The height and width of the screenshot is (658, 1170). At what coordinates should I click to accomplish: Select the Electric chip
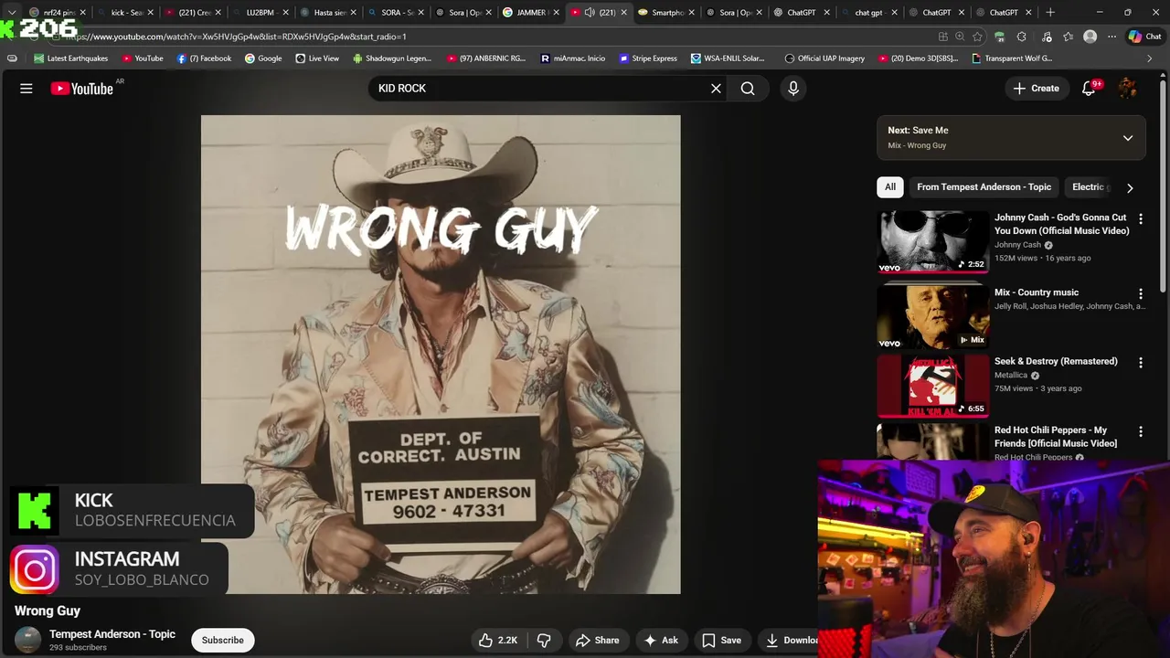[1089, 187]
